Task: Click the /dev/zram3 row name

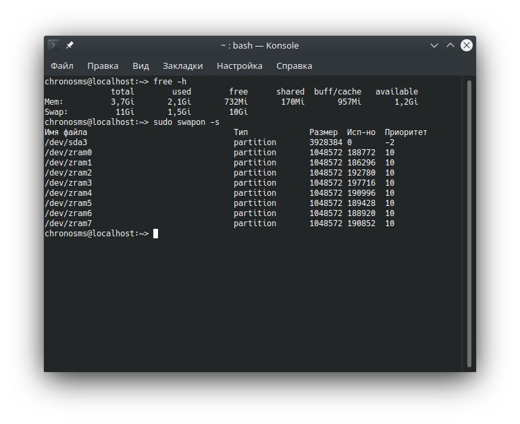Action: pyautogui.click(x=68, y=183)
